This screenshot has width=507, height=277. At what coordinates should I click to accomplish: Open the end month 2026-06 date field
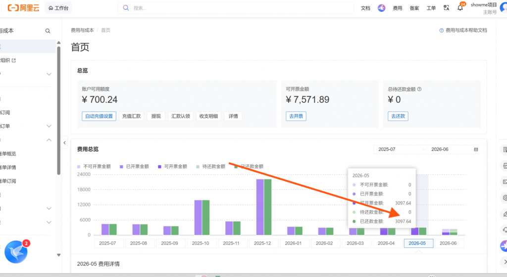click(x=440, y=149)
